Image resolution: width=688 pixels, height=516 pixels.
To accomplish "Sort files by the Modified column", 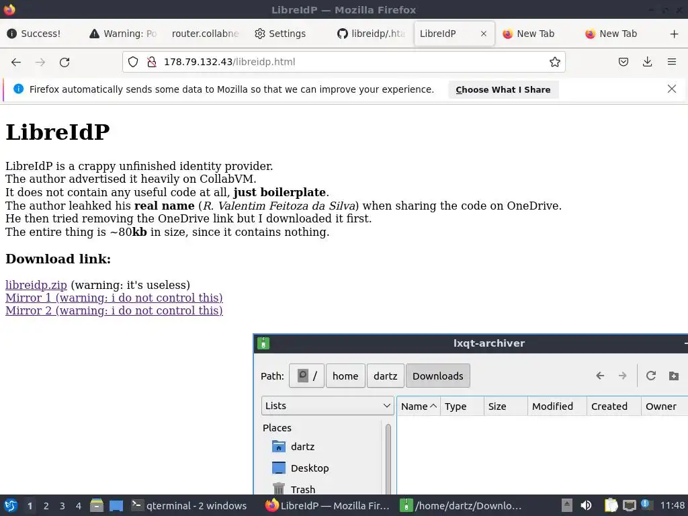I will 557,406.
